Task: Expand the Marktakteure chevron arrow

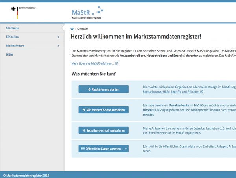Action: click(58, 46)
